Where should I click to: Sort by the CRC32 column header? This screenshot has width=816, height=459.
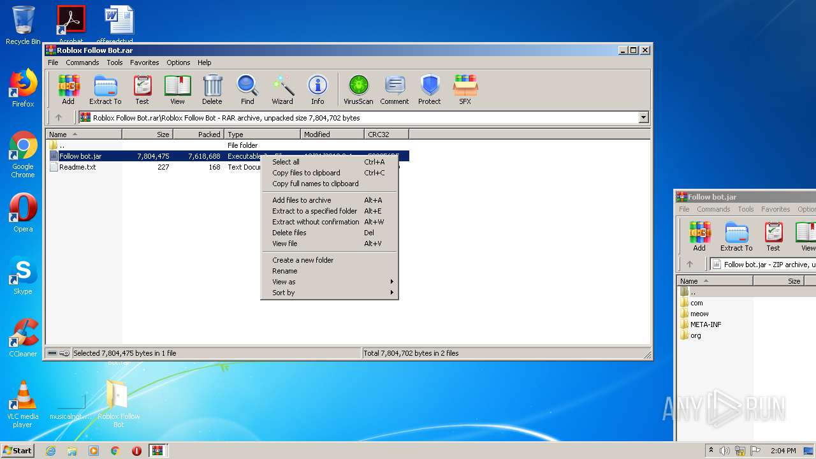[x=386, y=134]
